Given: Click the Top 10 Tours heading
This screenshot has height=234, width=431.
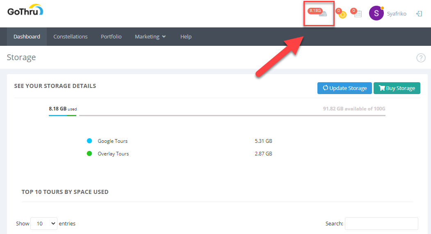Looking at the screenshot, I should point(65,192).
